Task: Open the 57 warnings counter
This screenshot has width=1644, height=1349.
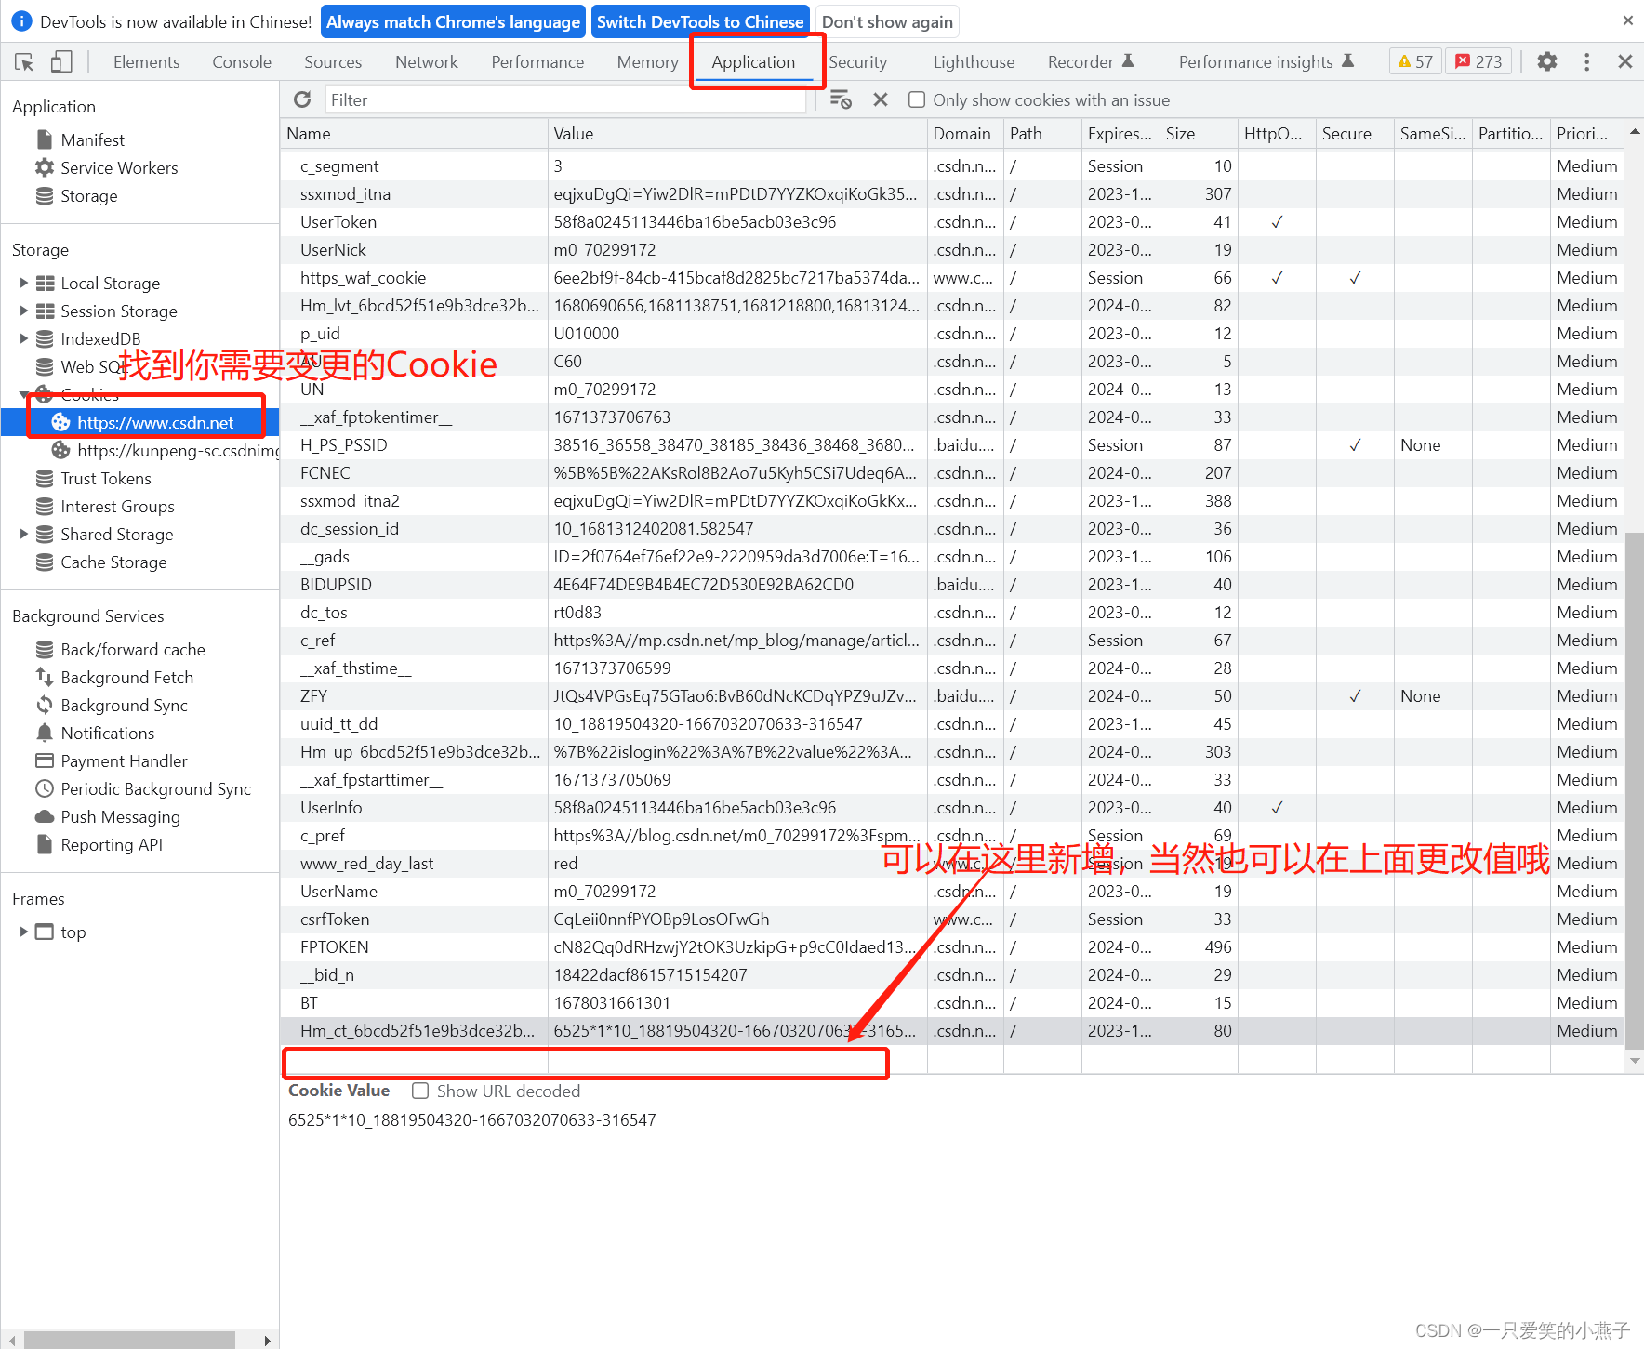Action: 1415,61
